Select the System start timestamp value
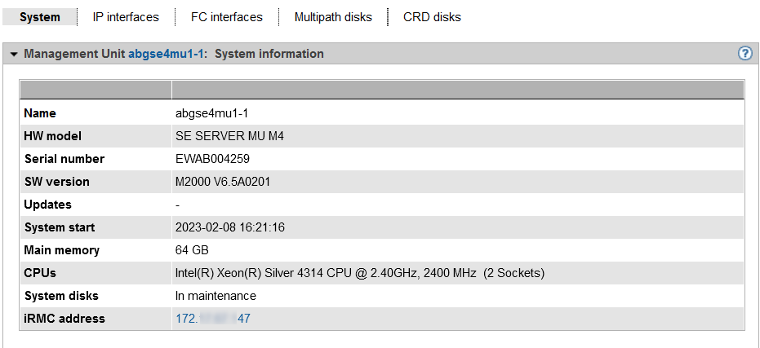 [229, 227]
